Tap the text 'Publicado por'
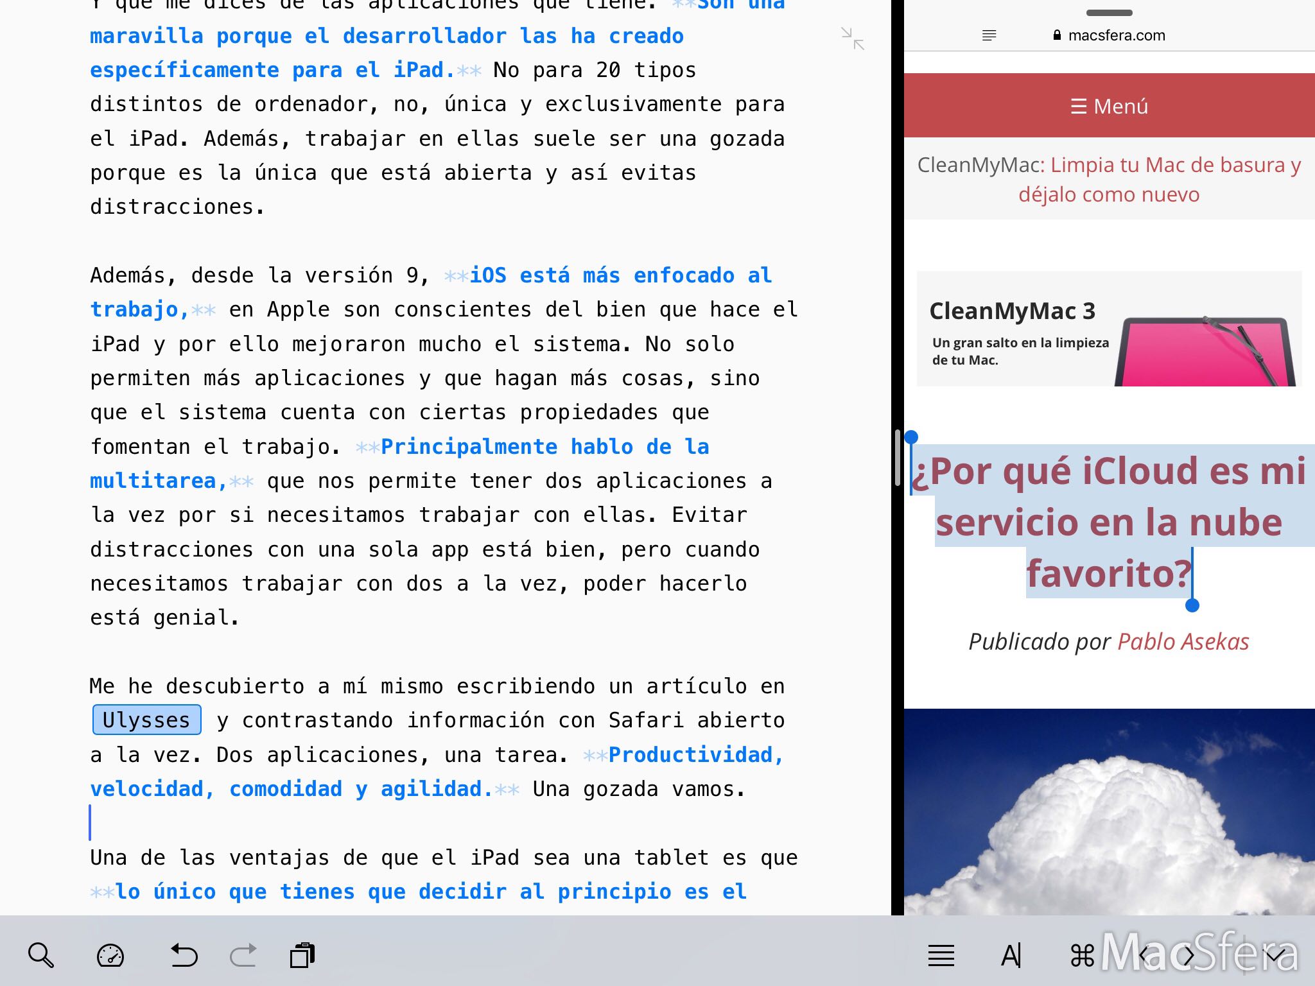1315x986 pixels. click(1040, 641)
